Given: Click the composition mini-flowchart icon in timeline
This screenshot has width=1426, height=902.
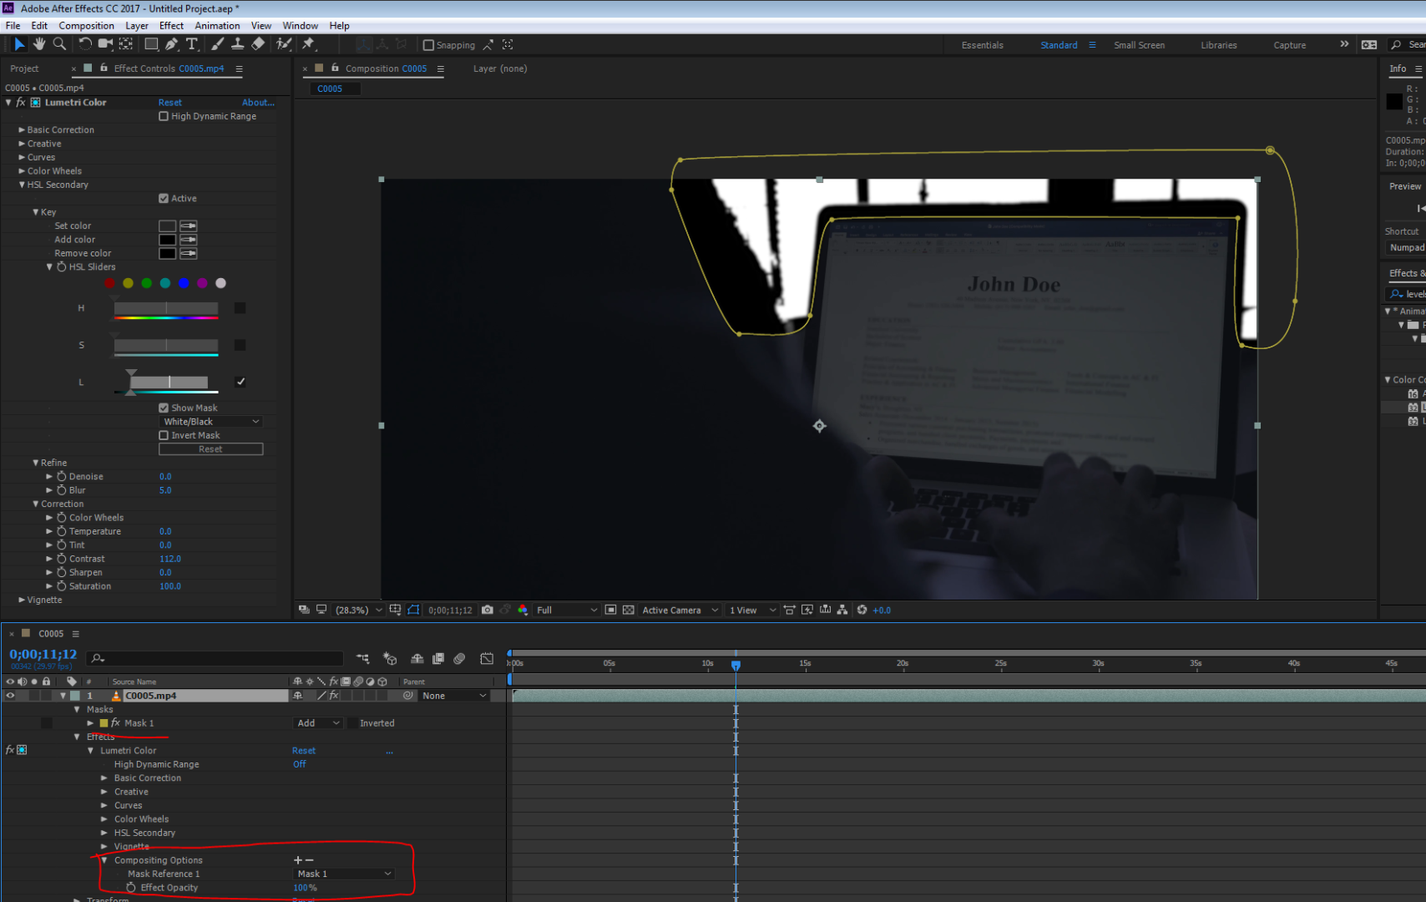Looking at the screenshot, I should pos(362,659).
